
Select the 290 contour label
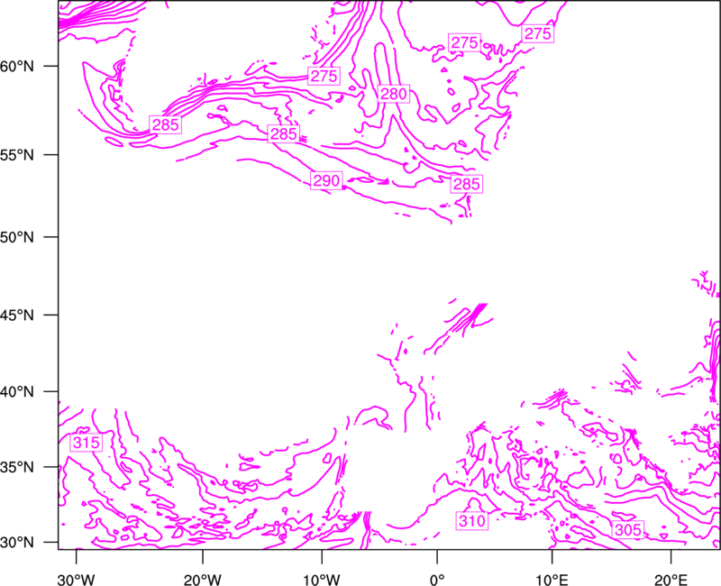pyautogui.click(x=326, y=180)
